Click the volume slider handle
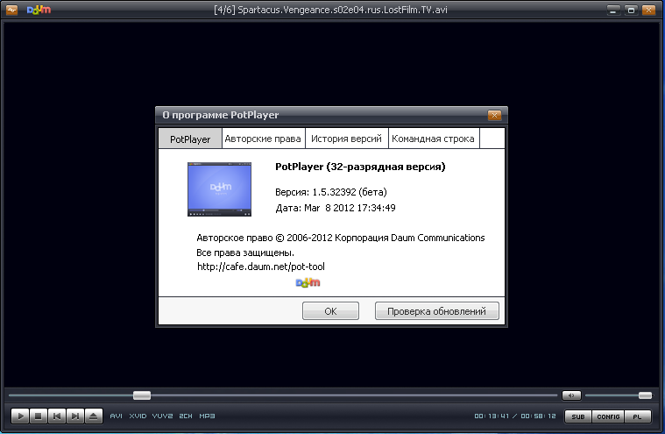Image resolution: width=665 pixels, height=434 pixels. 645,395
